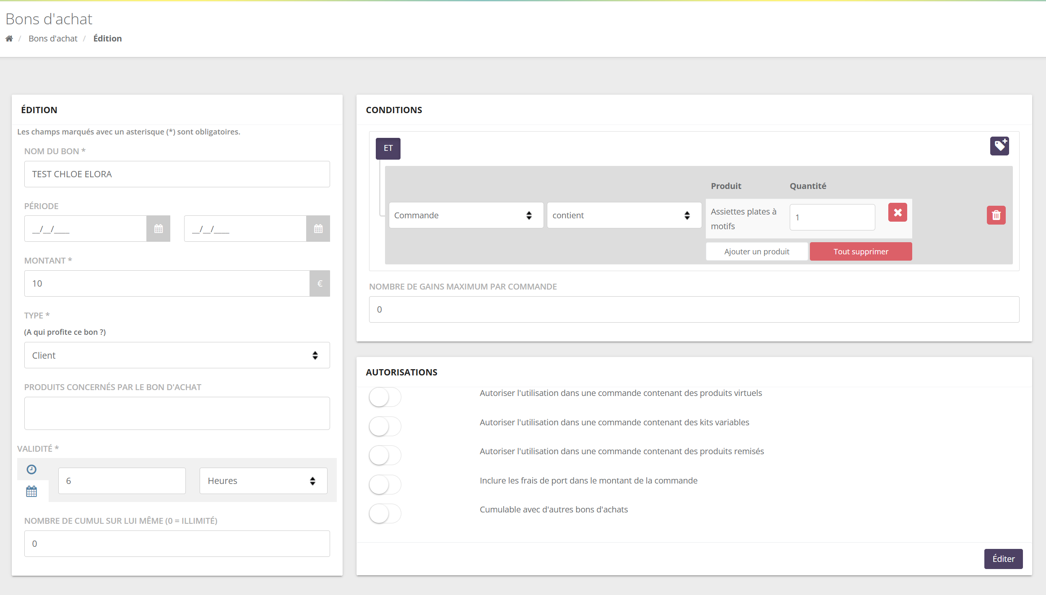Click the Éditer submit button
Viewport: 1046px width, 595px height.
(x=1003, y=559)
